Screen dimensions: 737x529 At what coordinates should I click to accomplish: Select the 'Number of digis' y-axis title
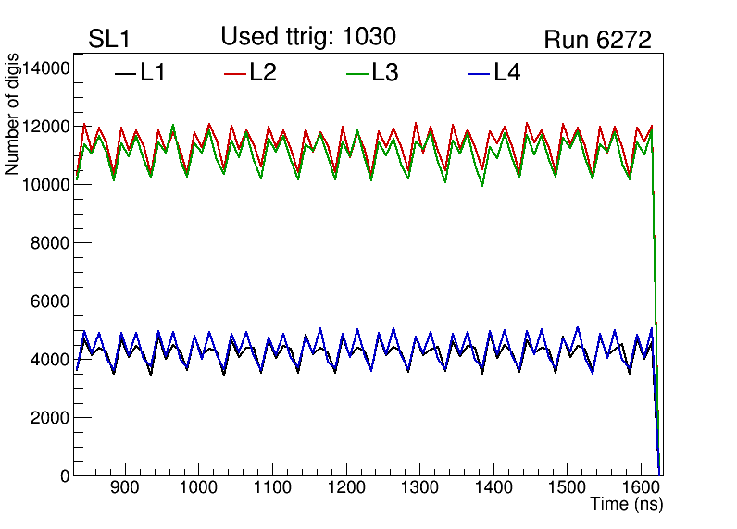click(x=13, y=115)
